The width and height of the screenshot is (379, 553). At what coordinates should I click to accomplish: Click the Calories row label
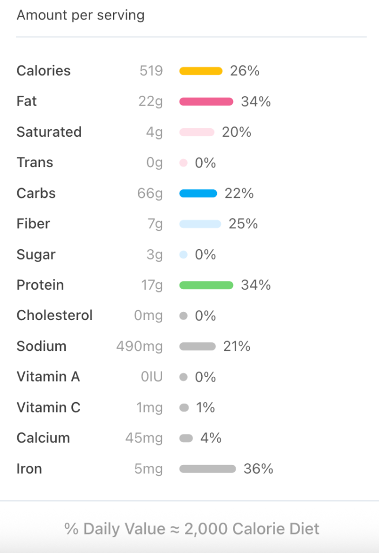click(44, 71)
